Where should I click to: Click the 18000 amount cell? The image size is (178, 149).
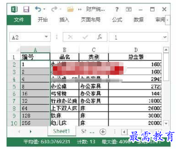tap(135, 101)
